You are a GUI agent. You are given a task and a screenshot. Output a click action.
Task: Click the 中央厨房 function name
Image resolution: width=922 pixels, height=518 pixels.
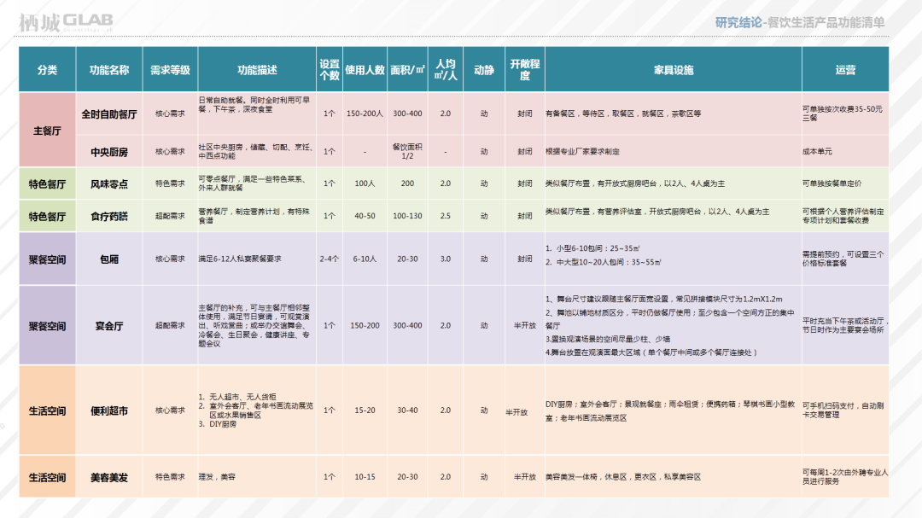(108, 152)
